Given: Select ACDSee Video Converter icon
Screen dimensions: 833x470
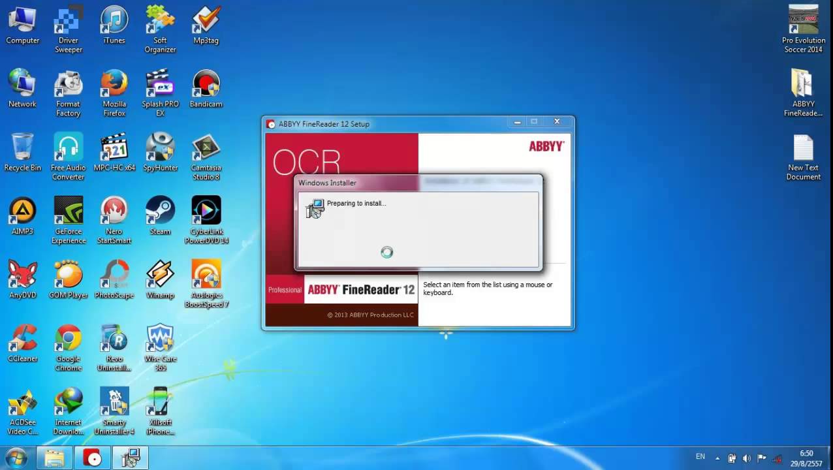Looking at the screenshot, I should pyautogui.click(x=22, y=411).
